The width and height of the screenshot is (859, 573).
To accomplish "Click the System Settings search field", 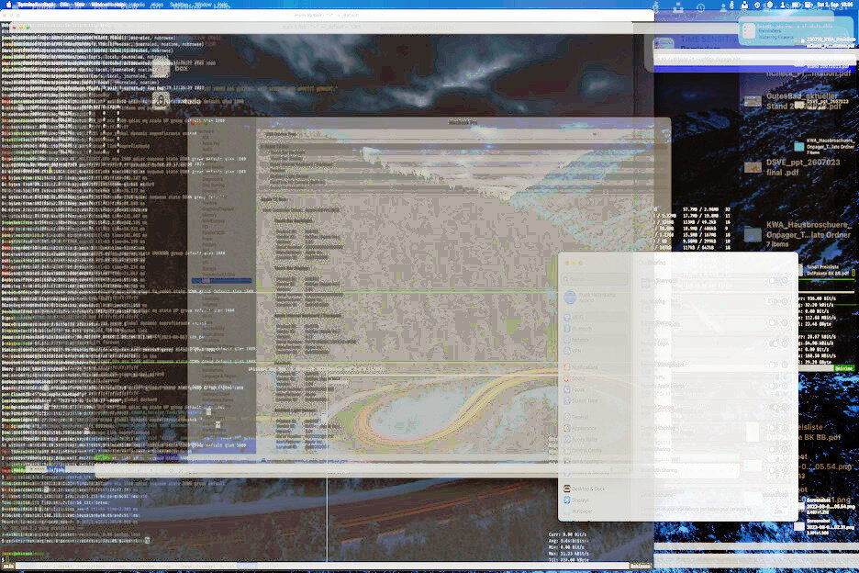I will pyautogui.click(x=595, y=279).
